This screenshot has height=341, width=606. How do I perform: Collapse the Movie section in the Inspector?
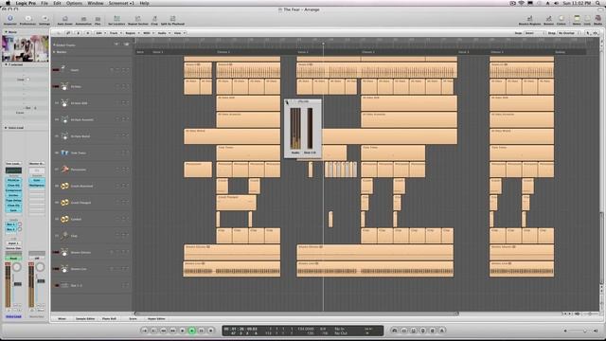pyautogui.click(x=6, y=32)
